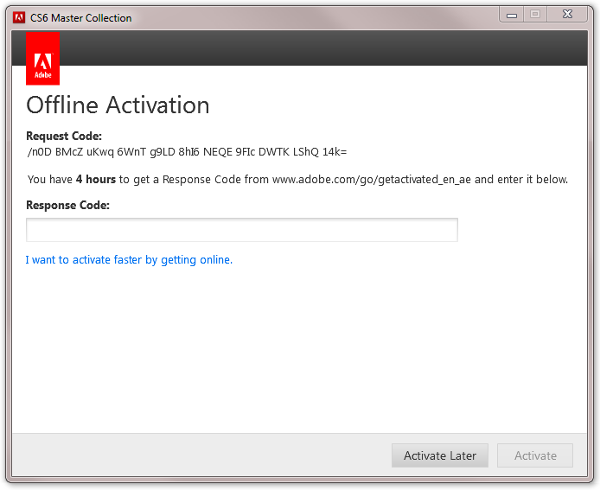The width and height of the screenshot is (600, 490).
Task: Click the www.adobe.com/go/getactivated_en_ae address text
Action: click(x=372, y=180)
